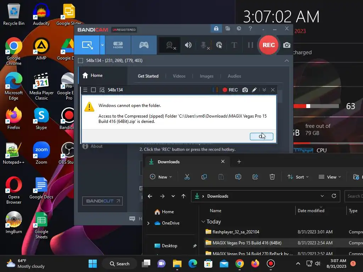
Task: Open capture bar hamburger menu
Action: pos(85,90)
